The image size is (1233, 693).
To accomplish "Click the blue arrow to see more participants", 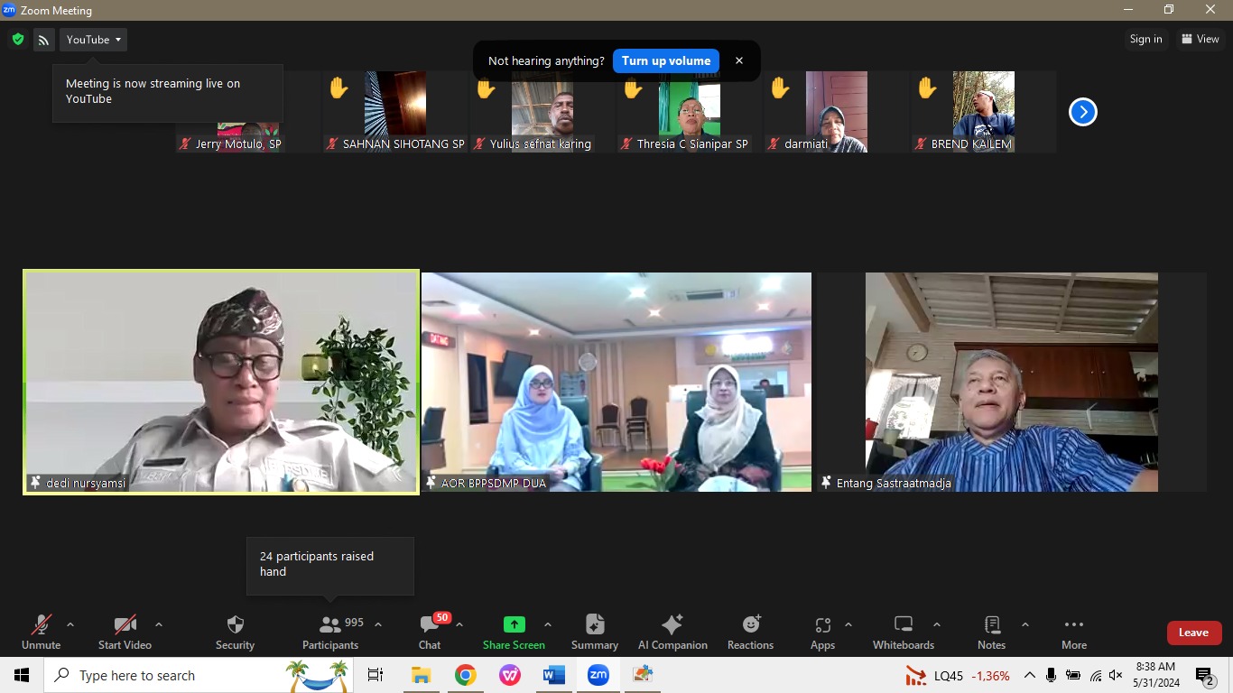I will pos(1082,111).
